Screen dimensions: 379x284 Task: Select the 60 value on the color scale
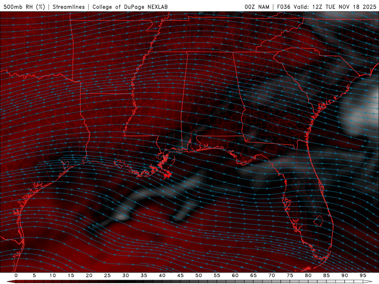click(235, 275)
